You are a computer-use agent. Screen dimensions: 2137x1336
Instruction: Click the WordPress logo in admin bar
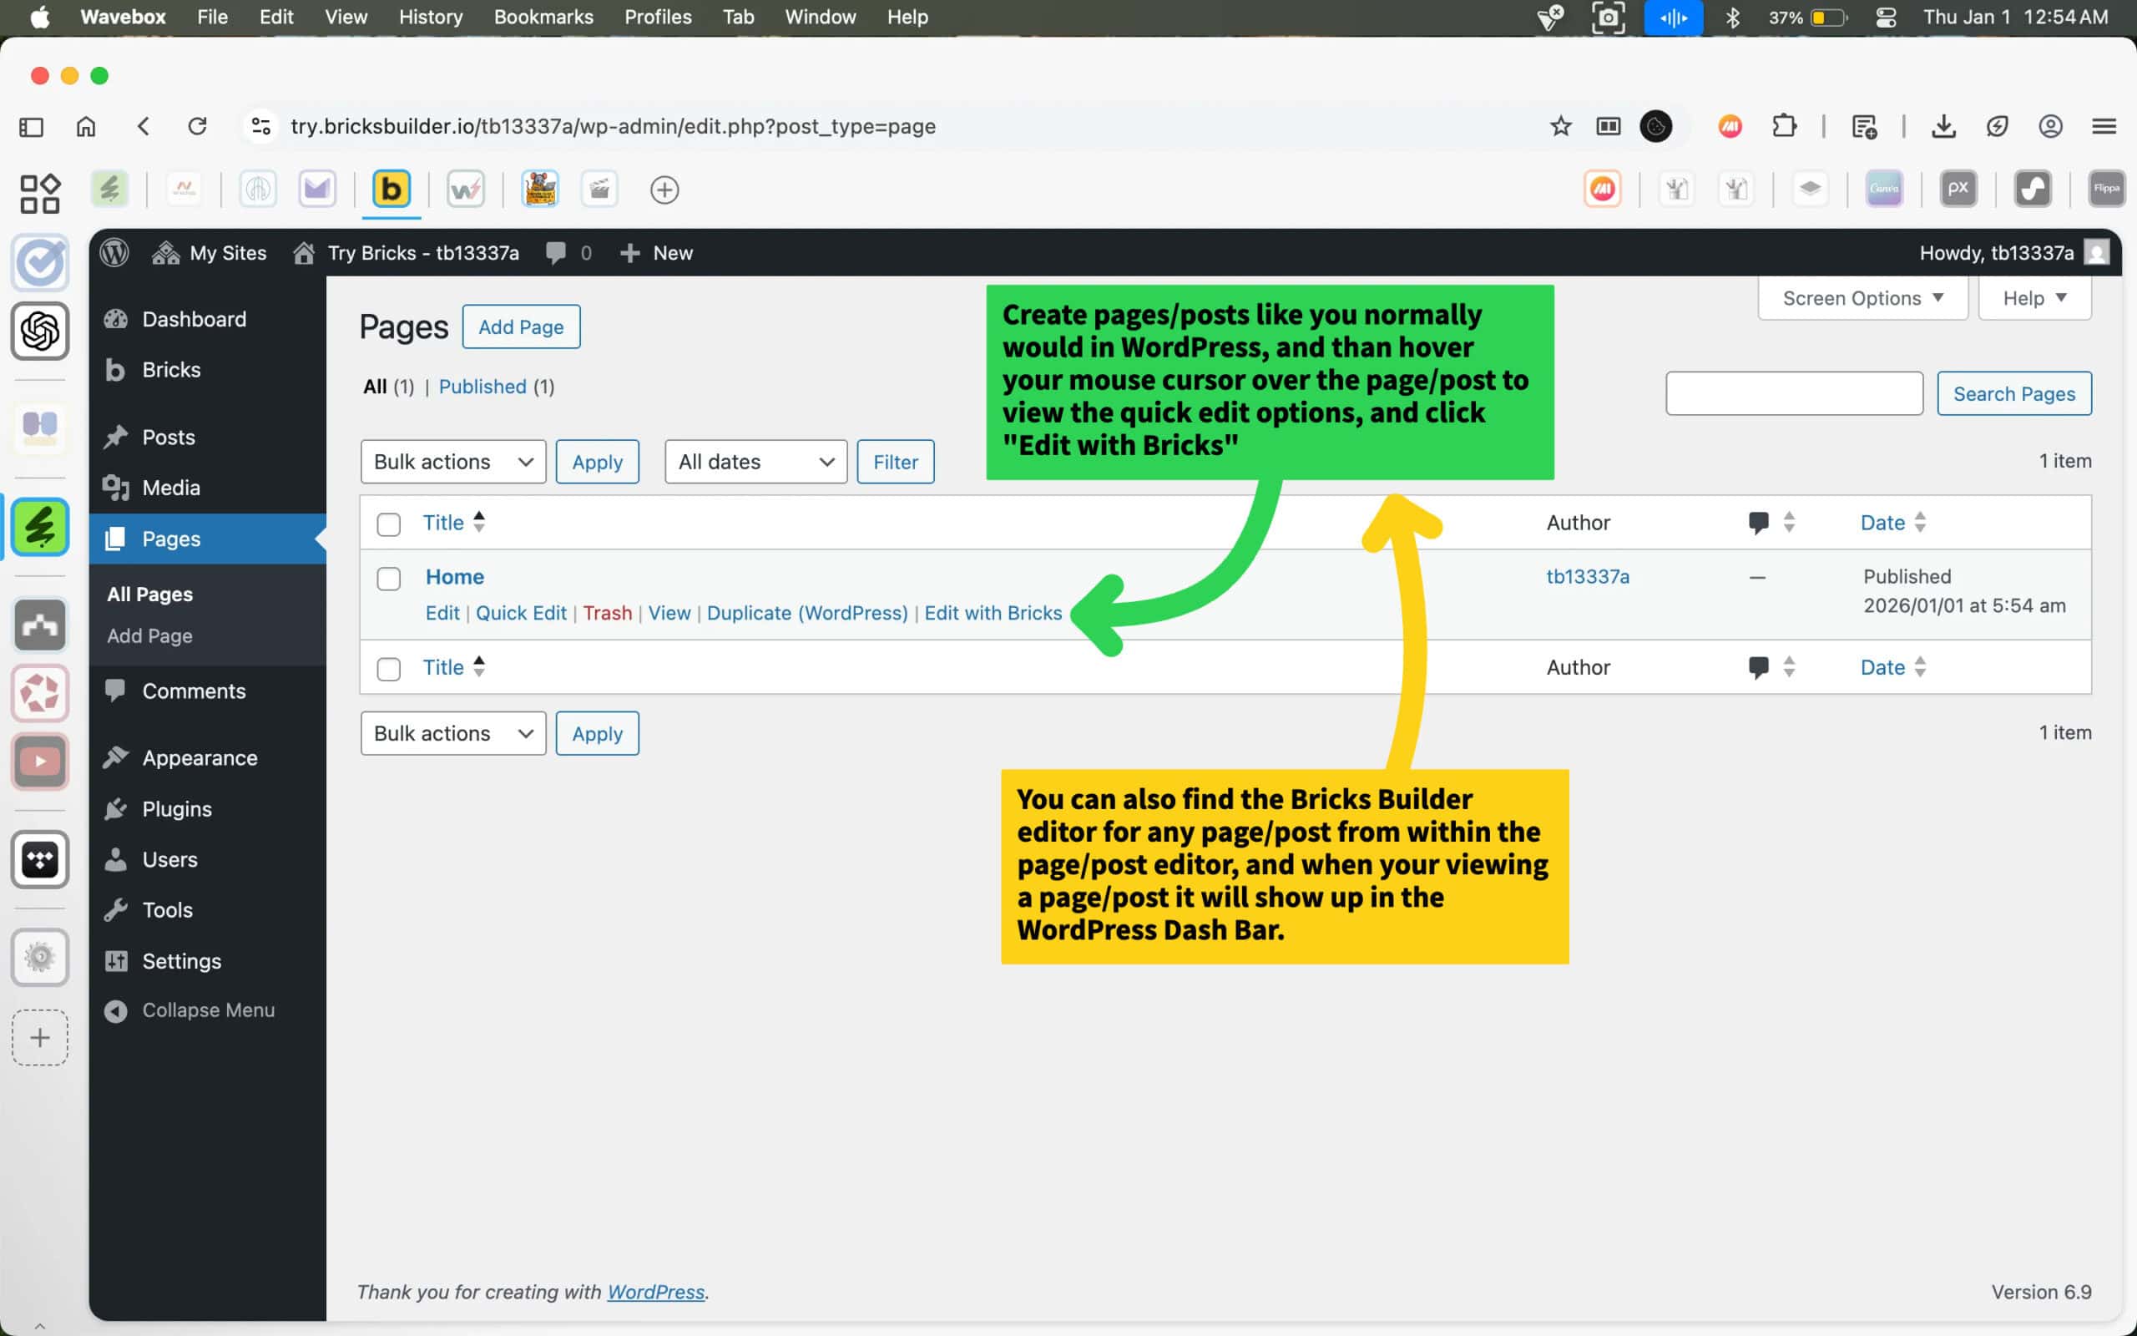[114, 253]
